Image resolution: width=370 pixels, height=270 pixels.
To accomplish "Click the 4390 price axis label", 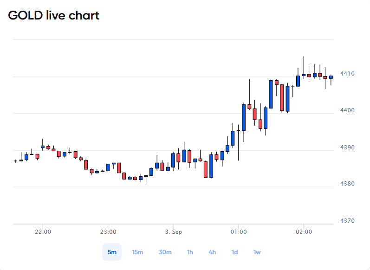I will (347, 148).
